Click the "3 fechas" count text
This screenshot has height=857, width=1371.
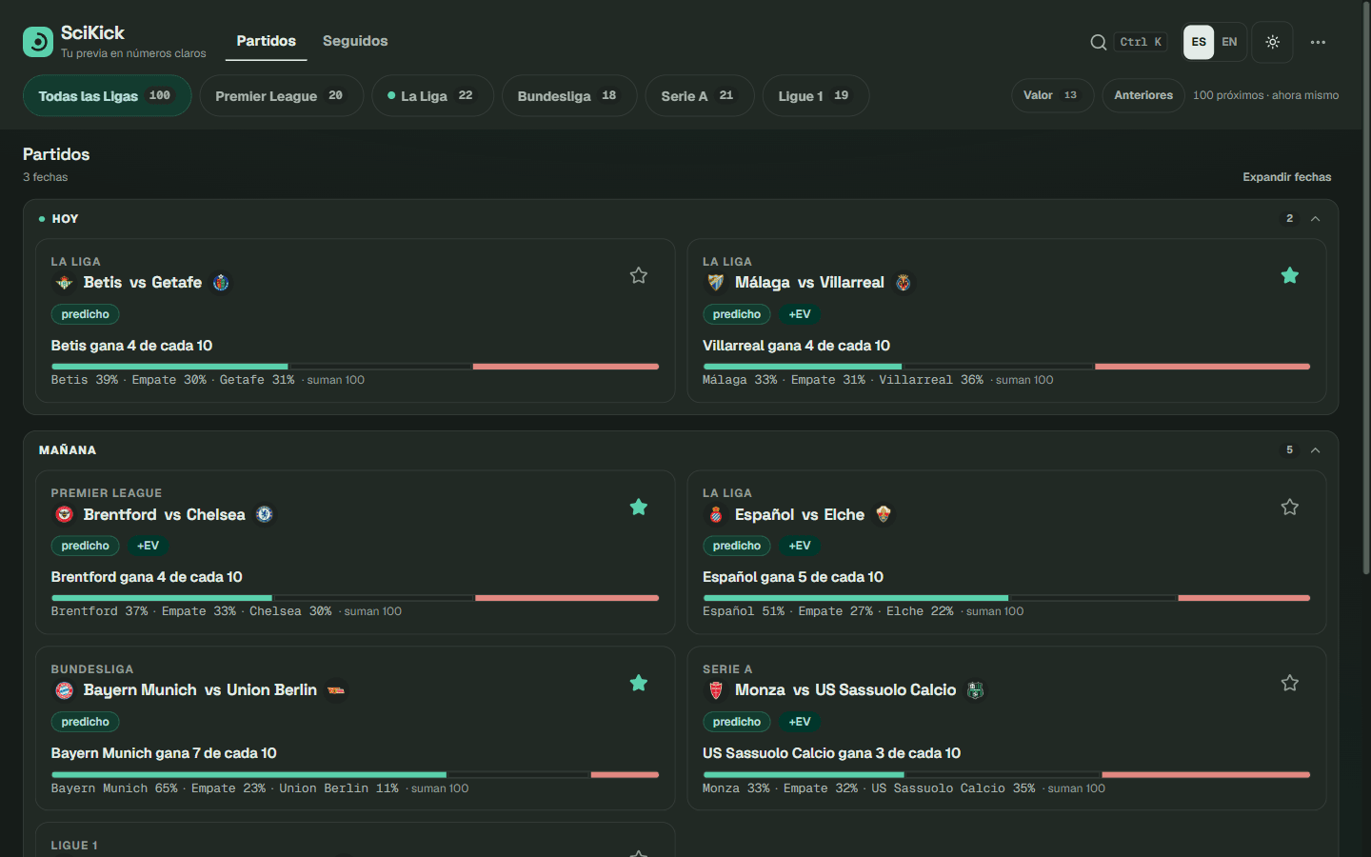pyautogui.click(x=46, y=177)
